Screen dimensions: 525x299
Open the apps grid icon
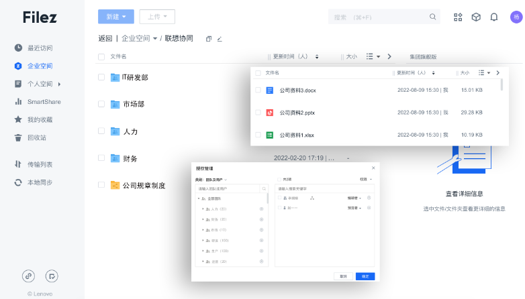(458, 17)
